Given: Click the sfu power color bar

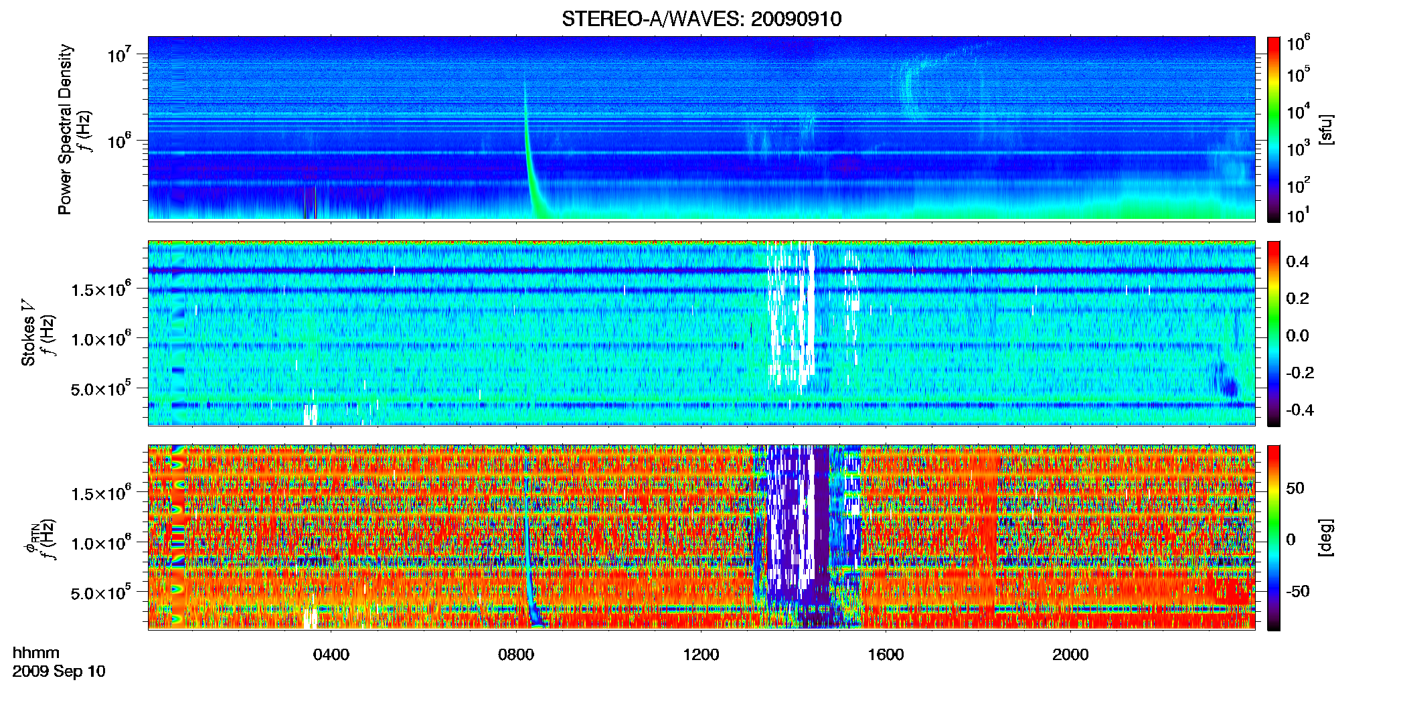Looking at the screenshot, I should click(1273, 129).
